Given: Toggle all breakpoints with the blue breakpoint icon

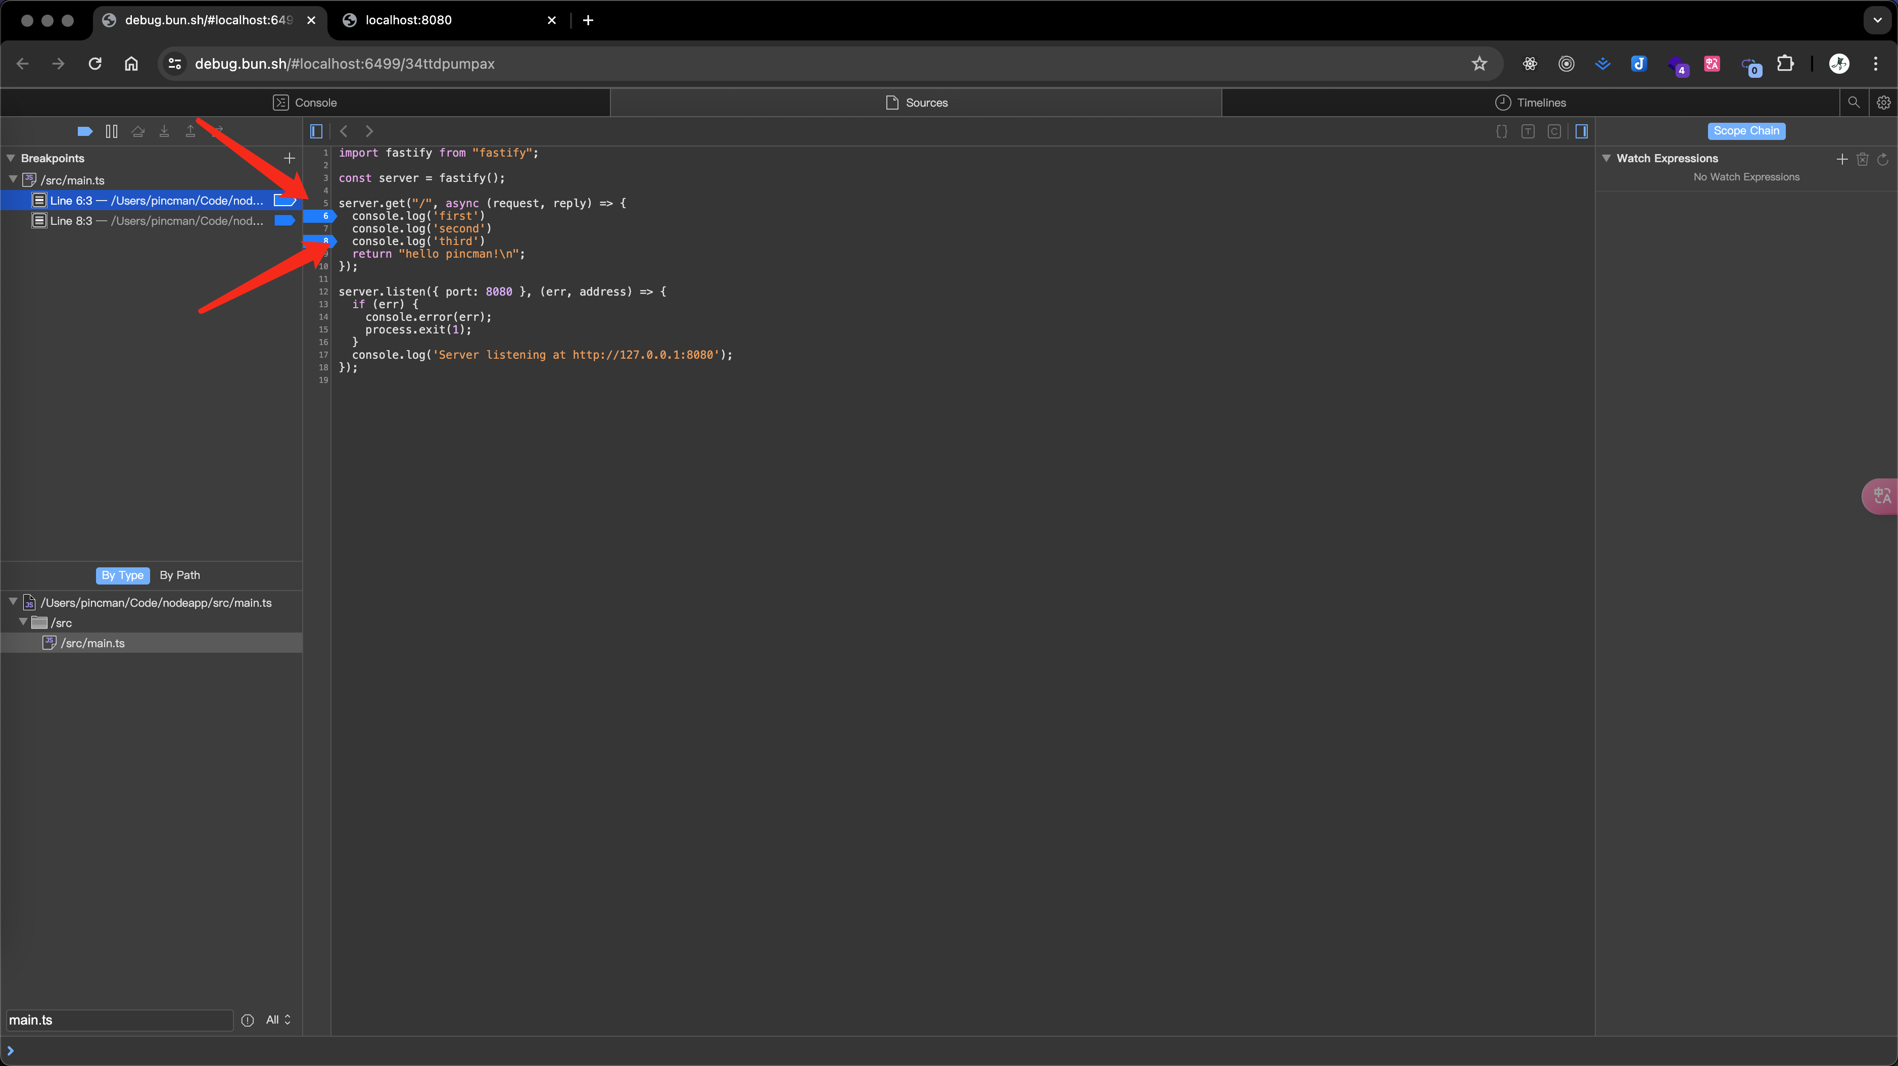Looking at the screenshot, I should tap(85, 131).
